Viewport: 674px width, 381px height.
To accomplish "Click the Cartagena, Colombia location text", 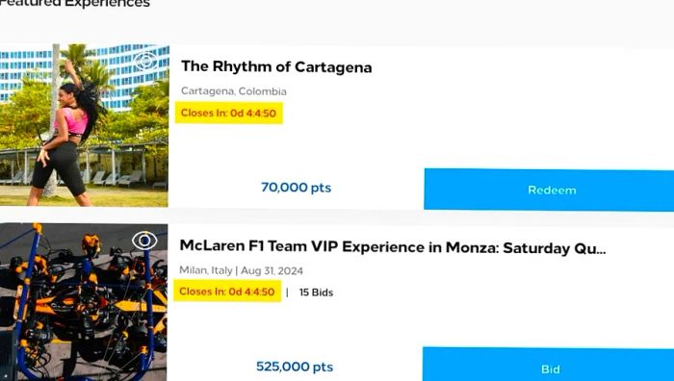I will [x=234, y=91].
